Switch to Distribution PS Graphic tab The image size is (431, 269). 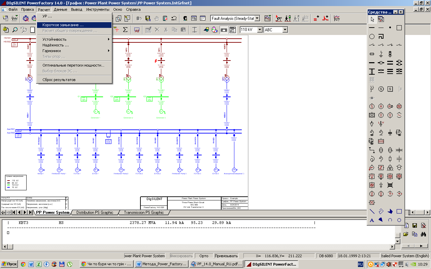[95, 213]
